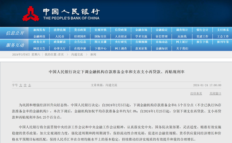Open 宏观审慎 in the navigation bar
The width and height of the screenshot is (232, 143).
pyautogui.click(x=101, y=30)
